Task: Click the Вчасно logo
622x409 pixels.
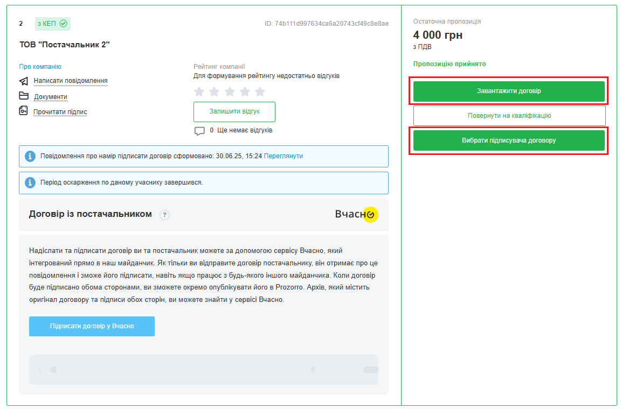Action: coord(356,214)
